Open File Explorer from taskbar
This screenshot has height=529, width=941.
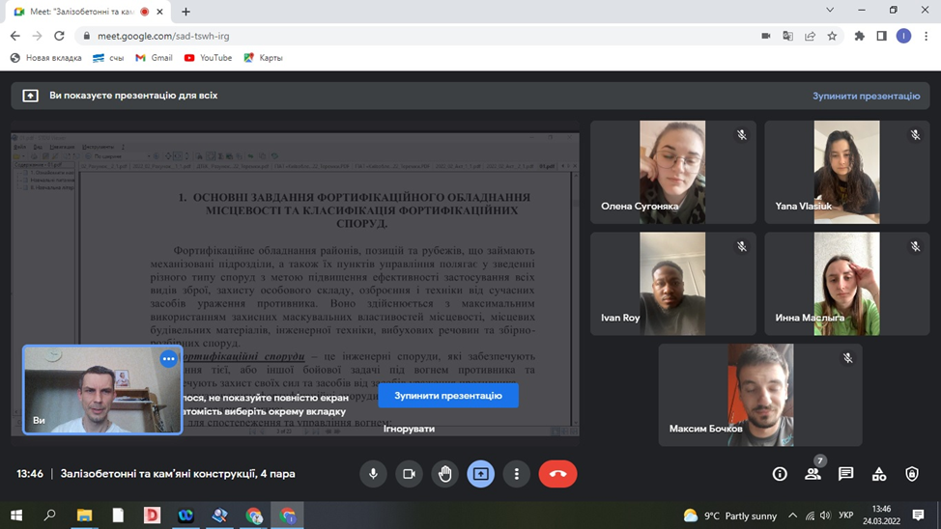click(84, 515)
